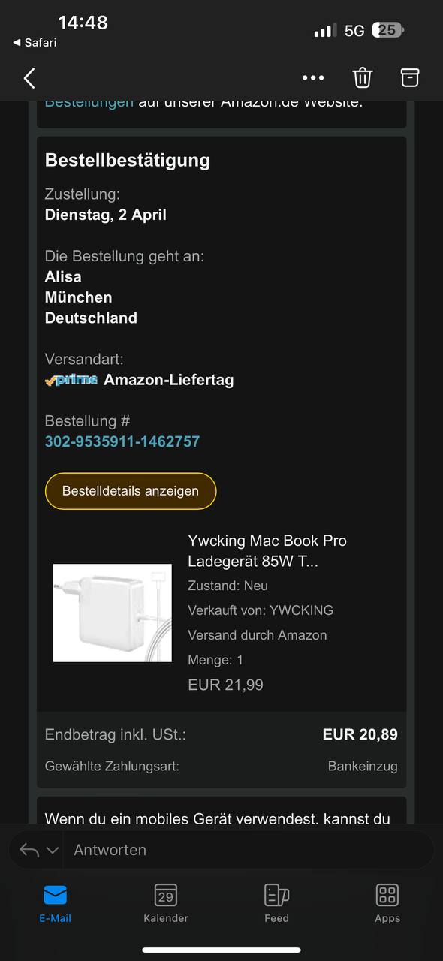Open the Feed tab
Image resolution: width=443 pixels, height=961 pixels.
(x=276, y=903)
